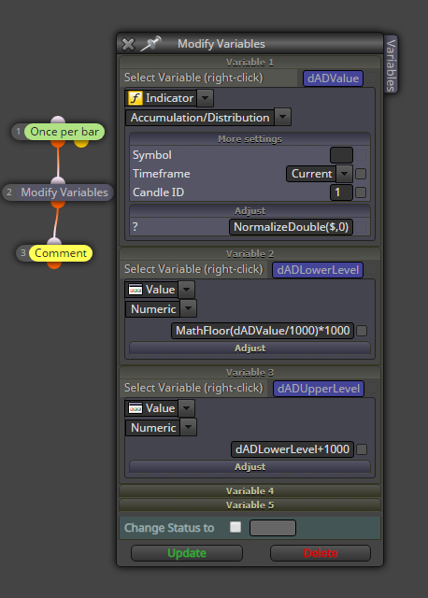The height and width of the screenshot is (598, 428).
Task: Click the orange output connector of Modify Variables block
Action: tap(58, 204)
